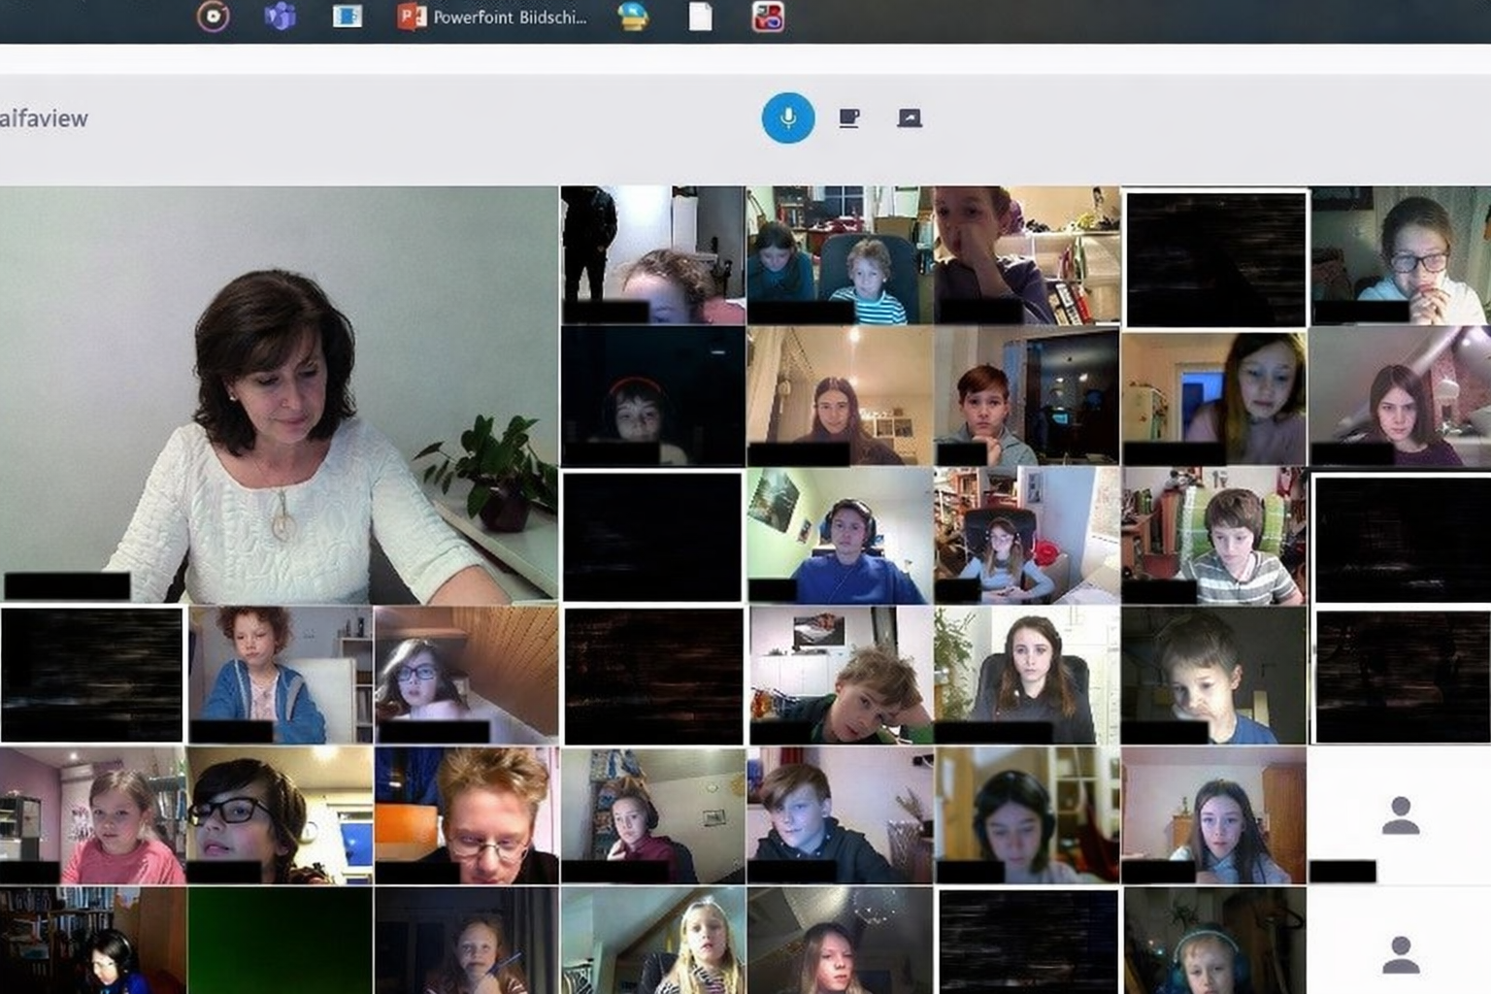Launch the red app icon in the taskbar
This screenshot has width=1491, height=994.
coord(767,17)
